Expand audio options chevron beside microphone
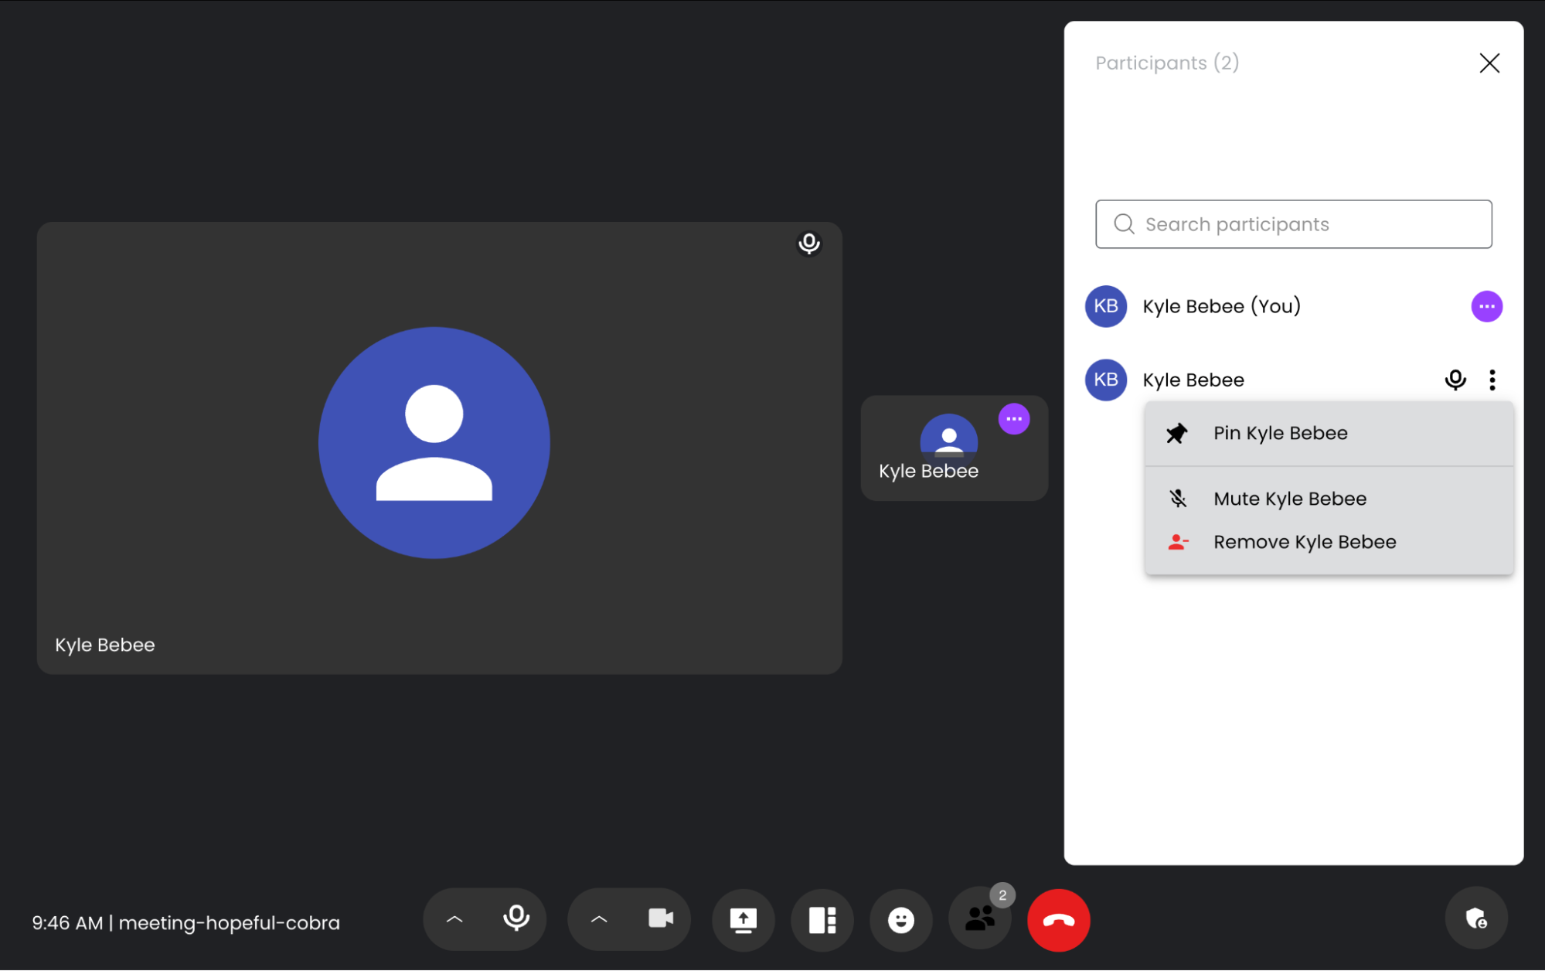 click(x=454, y=919)
